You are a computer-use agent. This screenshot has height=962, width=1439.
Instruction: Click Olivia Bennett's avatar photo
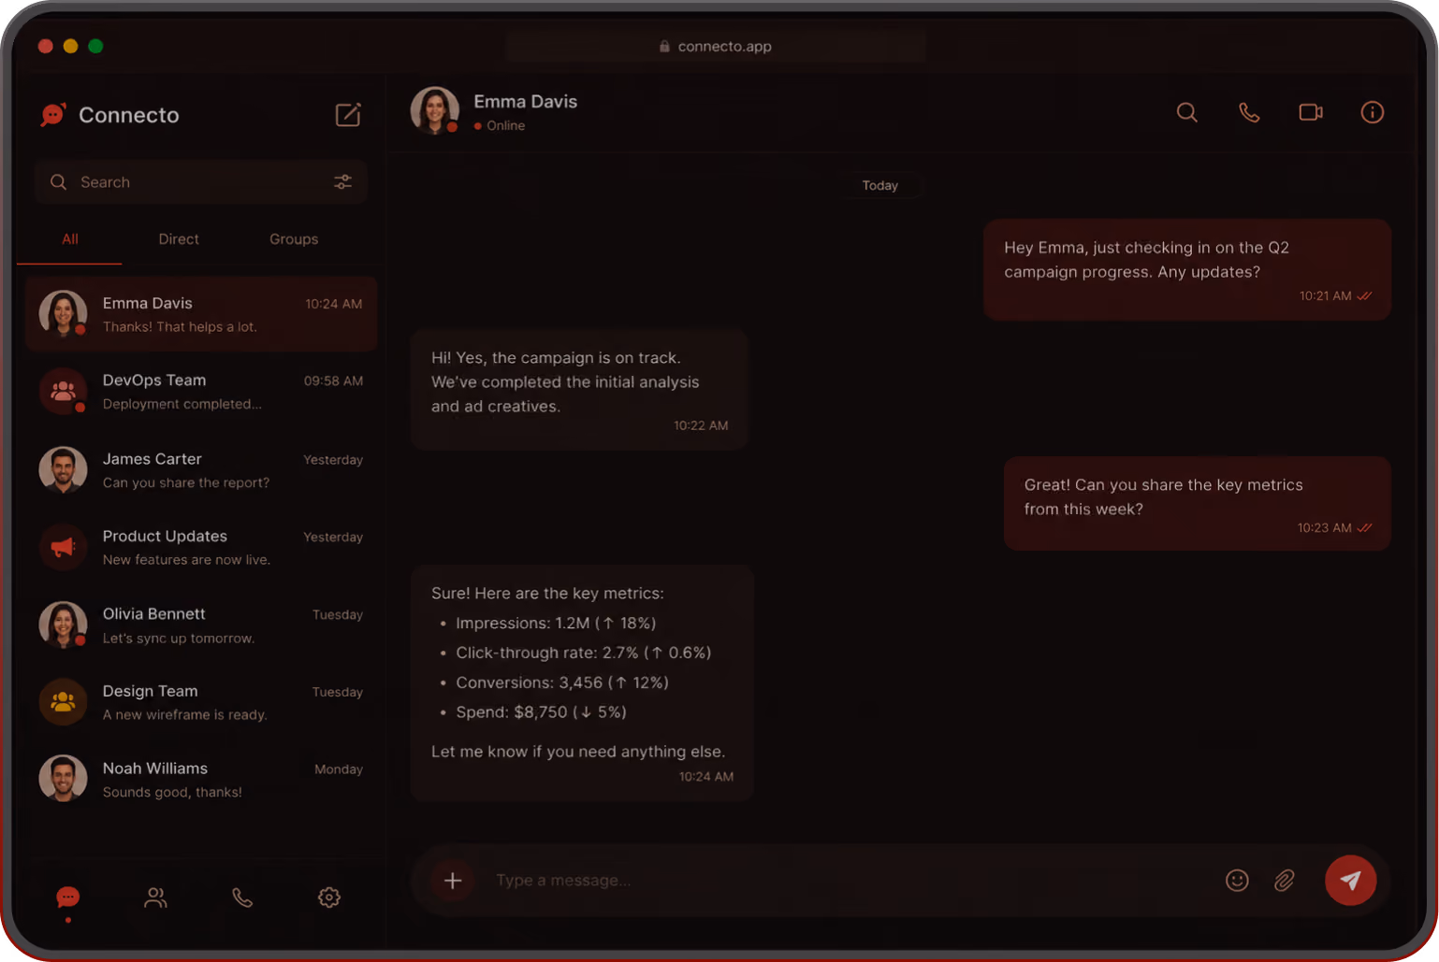[x=63, y=625]
